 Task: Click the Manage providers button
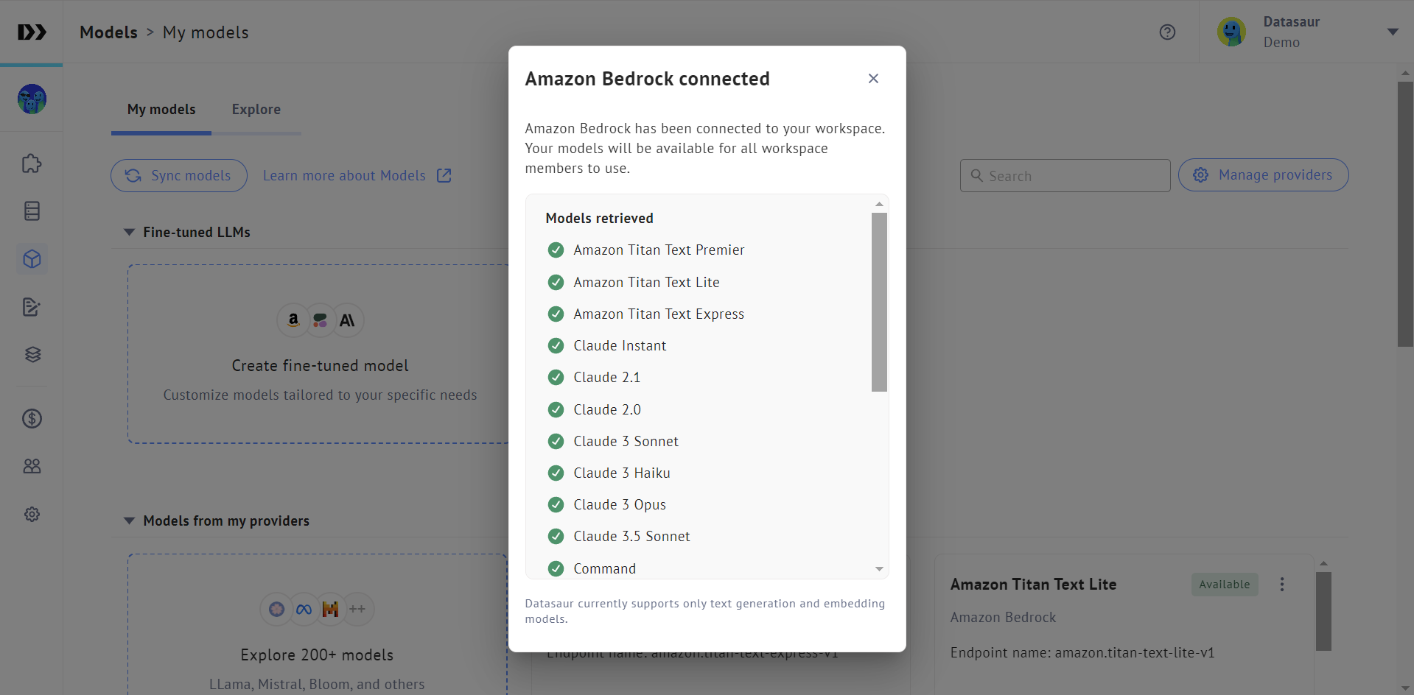tap(1263, 175)
